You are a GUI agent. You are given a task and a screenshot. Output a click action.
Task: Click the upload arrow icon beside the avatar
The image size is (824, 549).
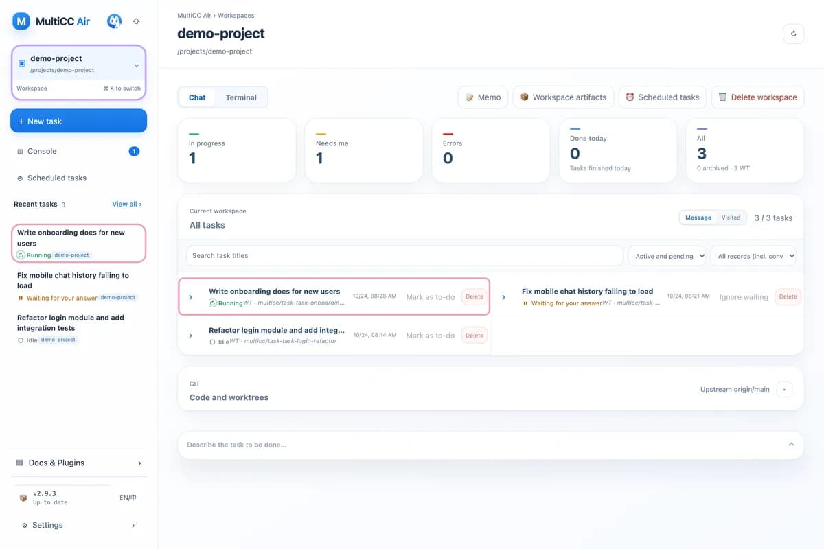pyautogui.click(x=136, y=21)
